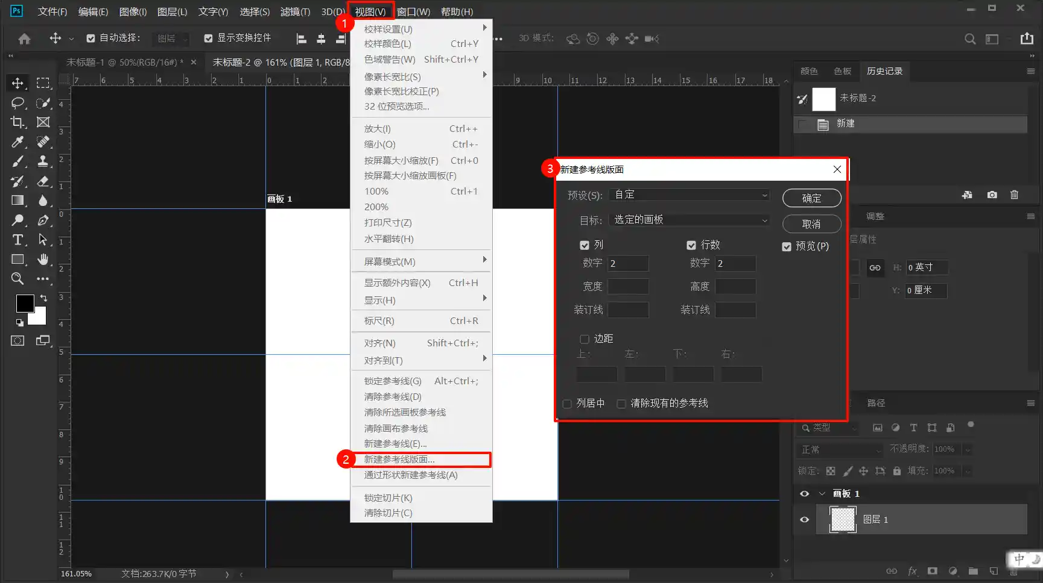1043x583 pixels.
Task: Open the Auto-Select layer type dropdown
Action: coord(171,39)
